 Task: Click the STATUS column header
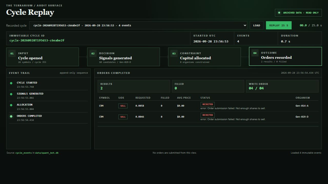(205, 98)
